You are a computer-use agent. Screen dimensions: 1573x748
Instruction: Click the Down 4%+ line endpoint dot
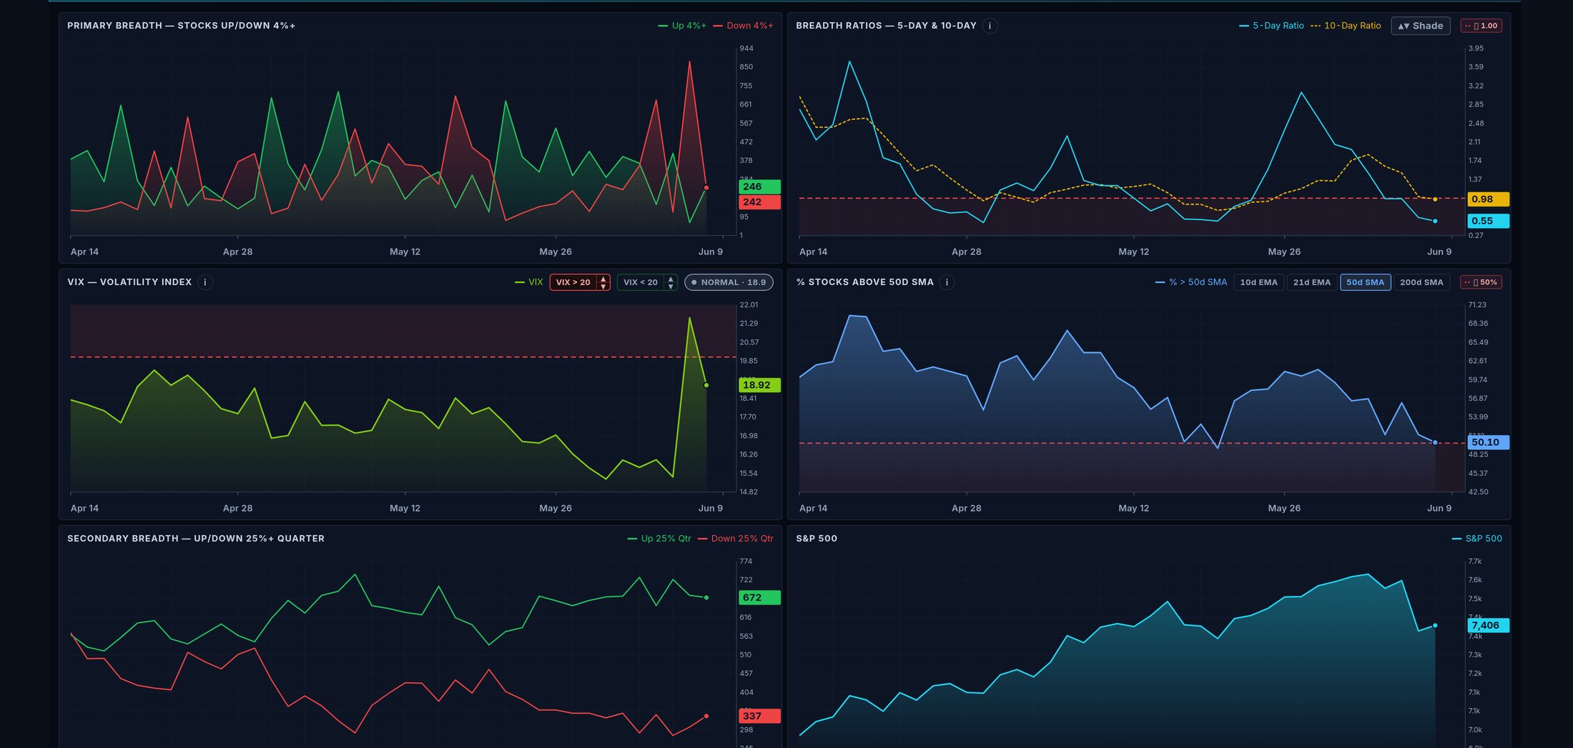(706, 188)
